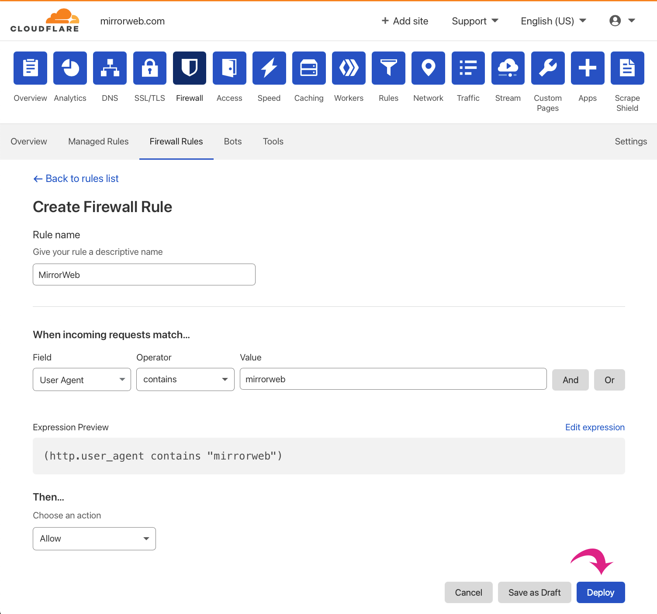Open the action dropdown showing Allow
This screenshot has width=657, height=614.
[94, 539]
